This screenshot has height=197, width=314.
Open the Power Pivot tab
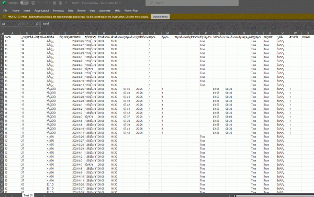(x=131, y=10)
